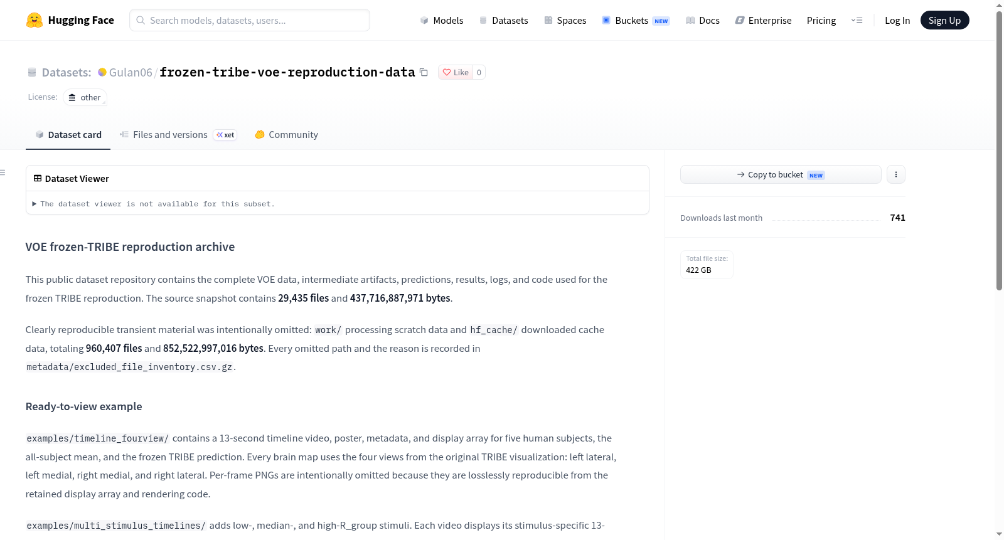This screenshot has width=1004, height=540.
Task: Click the '422 GB' total file size
Action: point(698,270)
